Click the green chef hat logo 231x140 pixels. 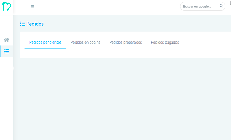coord(7,7)
